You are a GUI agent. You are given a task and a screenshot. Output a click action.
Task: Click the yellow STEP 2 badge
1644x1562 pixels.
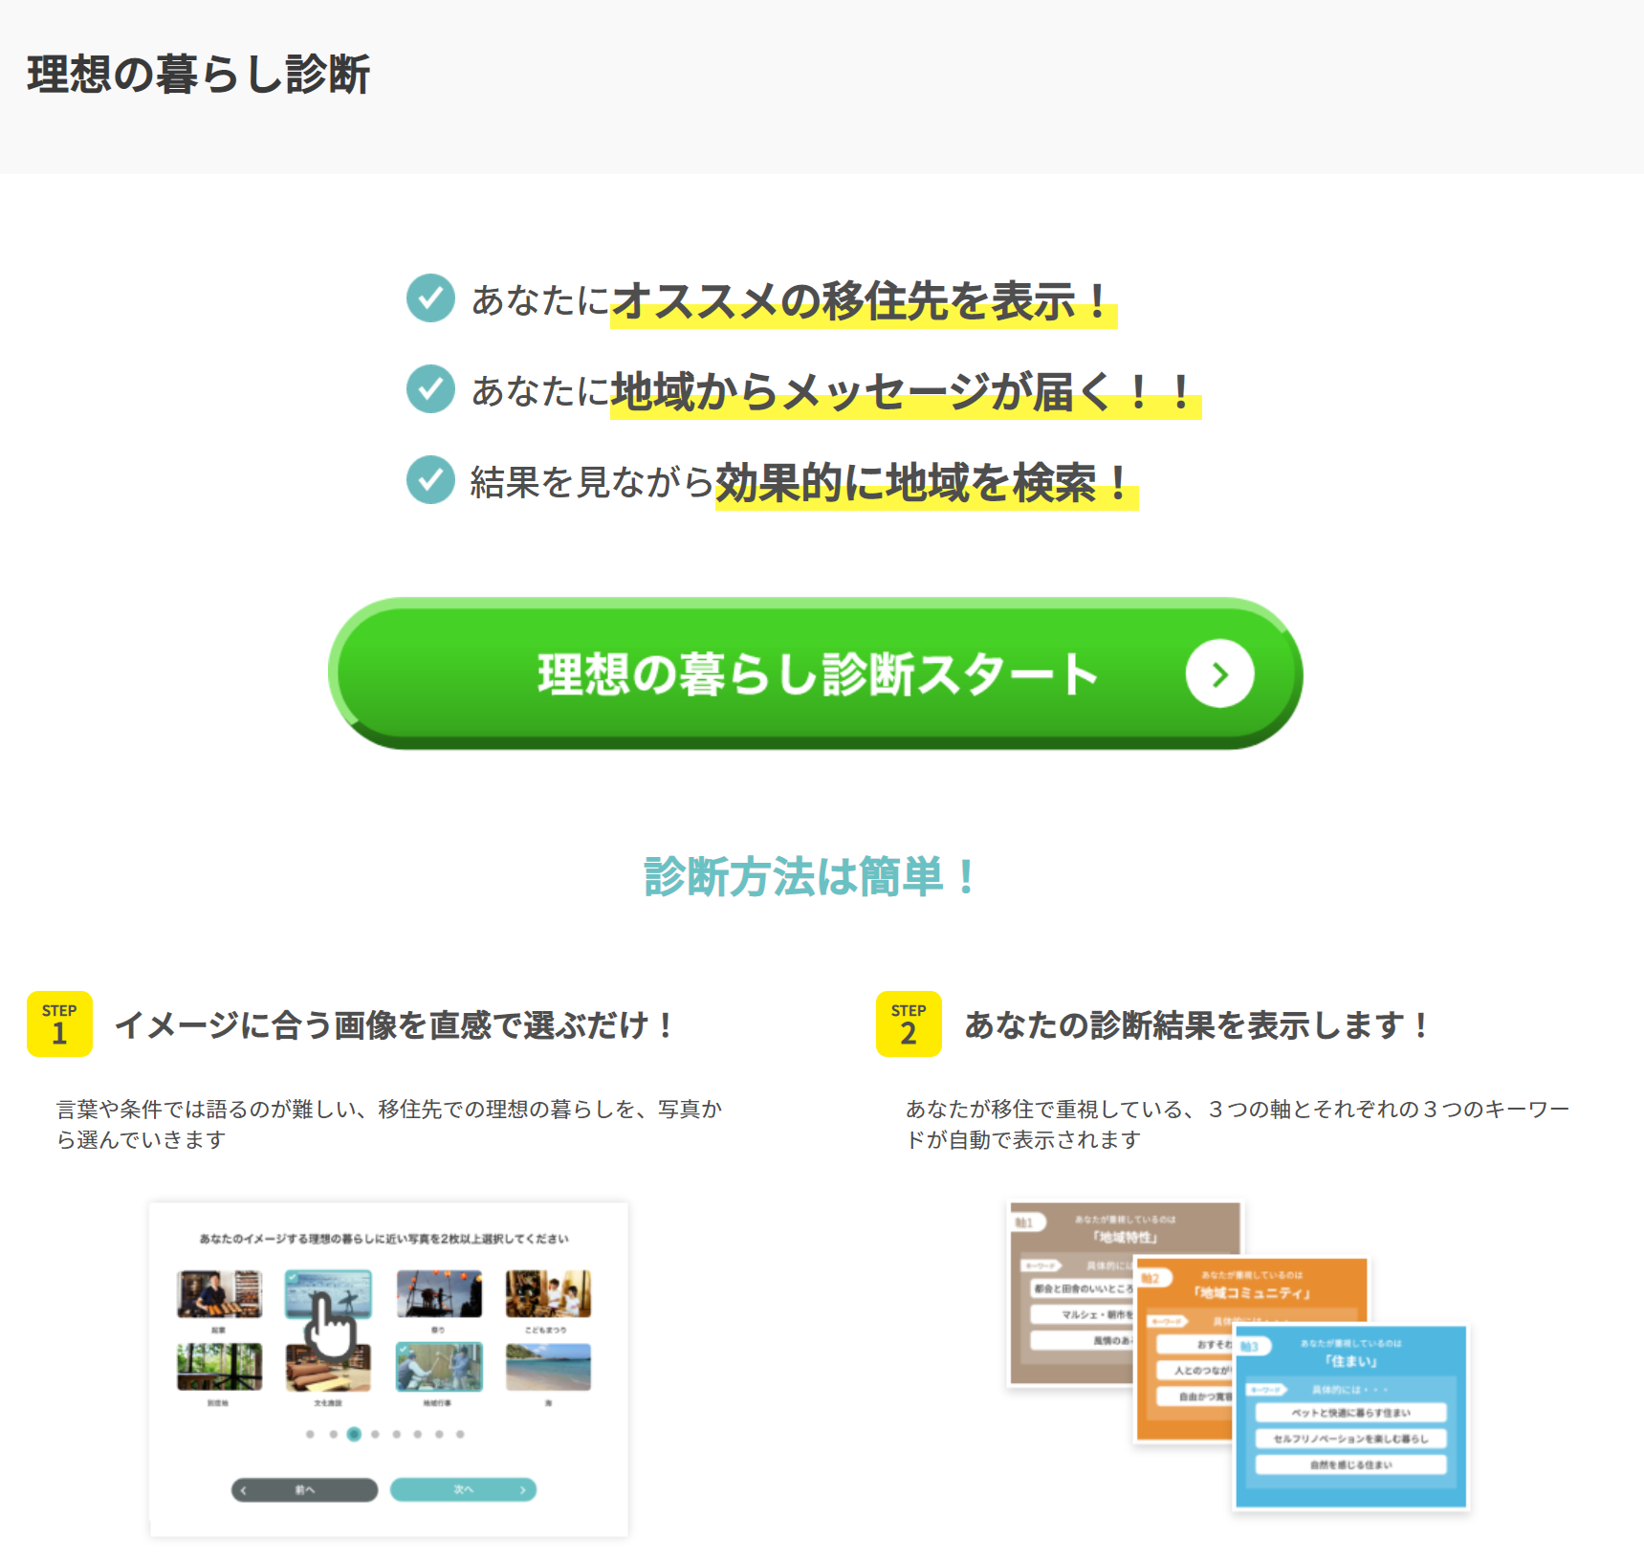(x=909, y=1024)
